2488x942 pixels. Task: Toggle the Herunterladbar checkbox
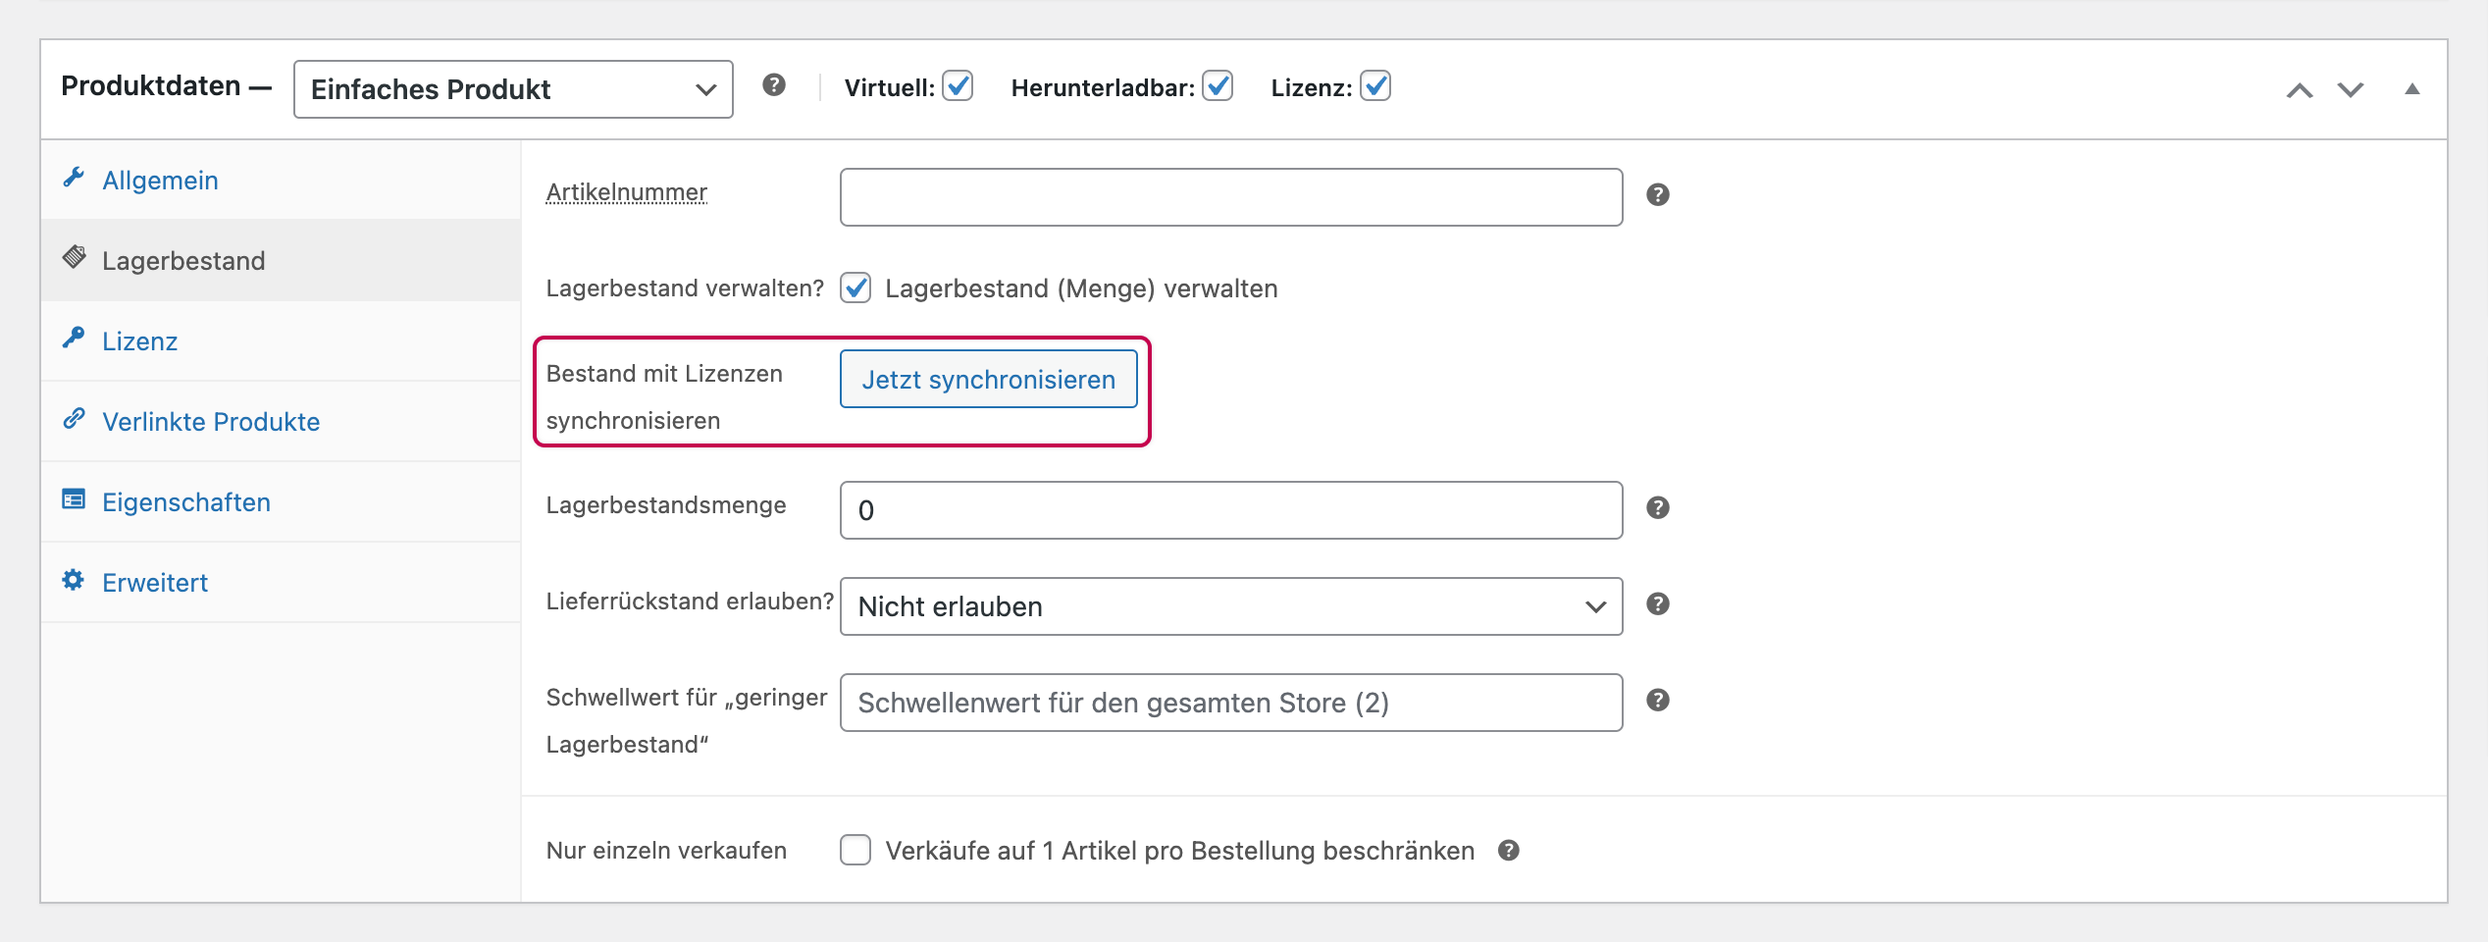pyautogui.click(x=1218, y=86)
